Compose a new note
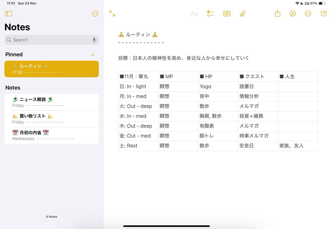Image resolution: width=333 pixels, height=229 pixels. [x=324, y=14]
